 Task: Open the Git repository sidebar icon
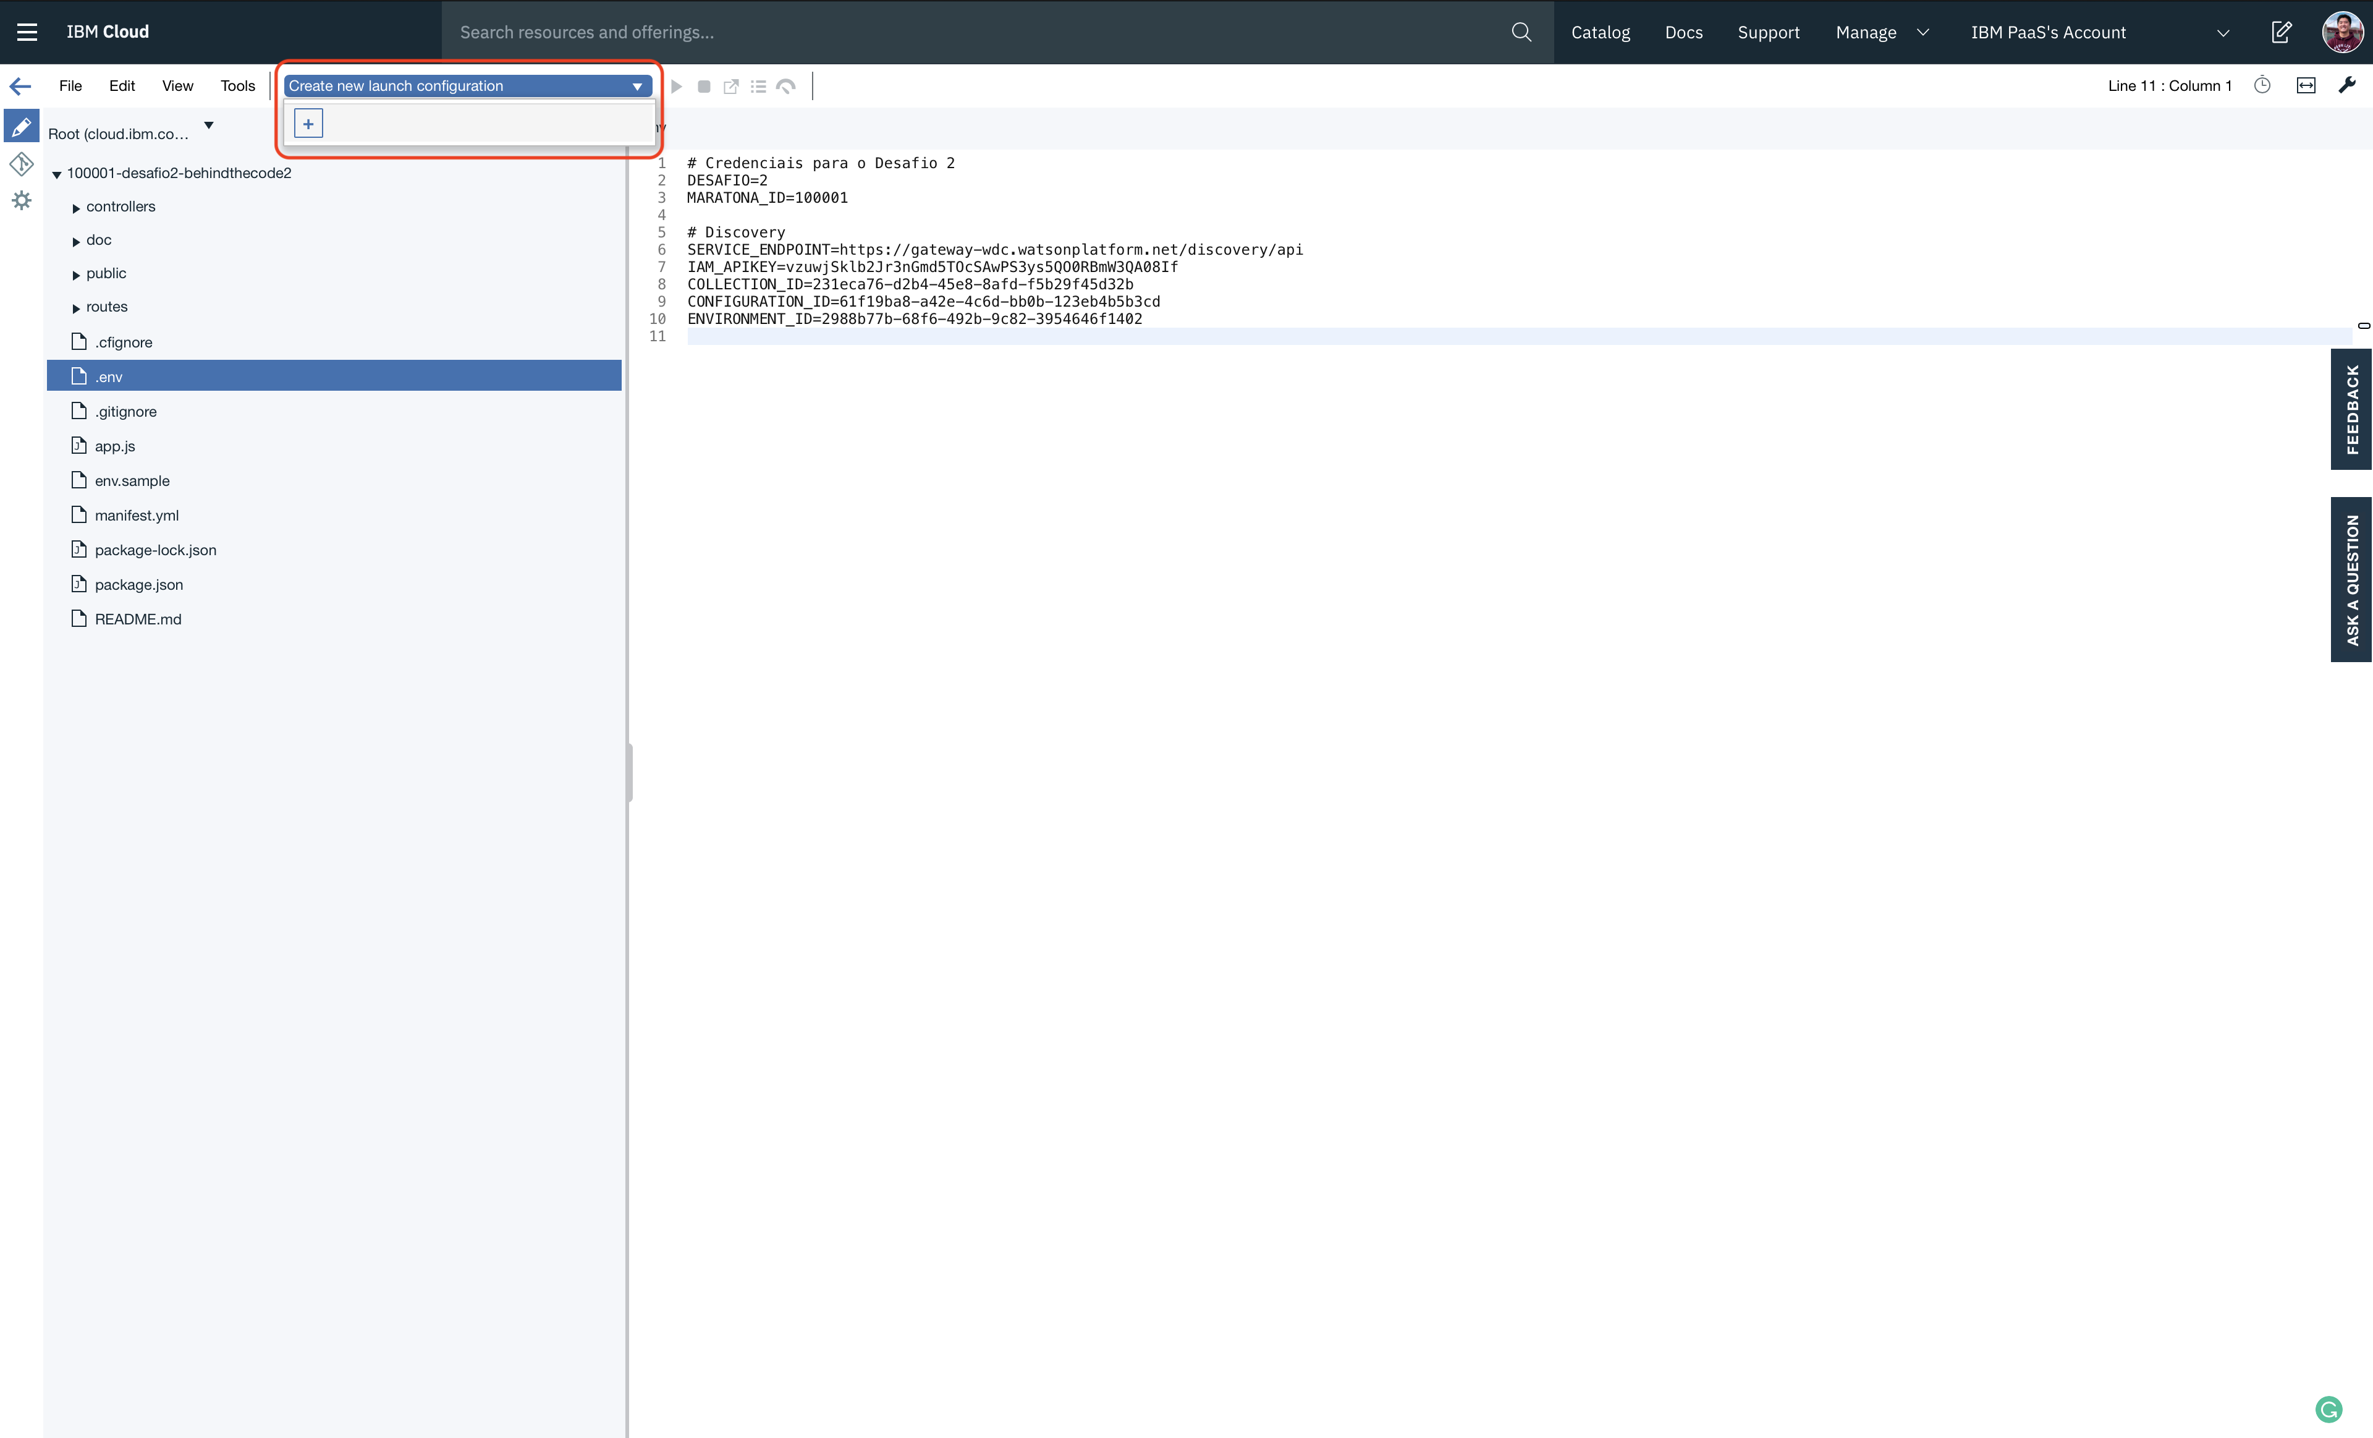click(x=21, y=164)
